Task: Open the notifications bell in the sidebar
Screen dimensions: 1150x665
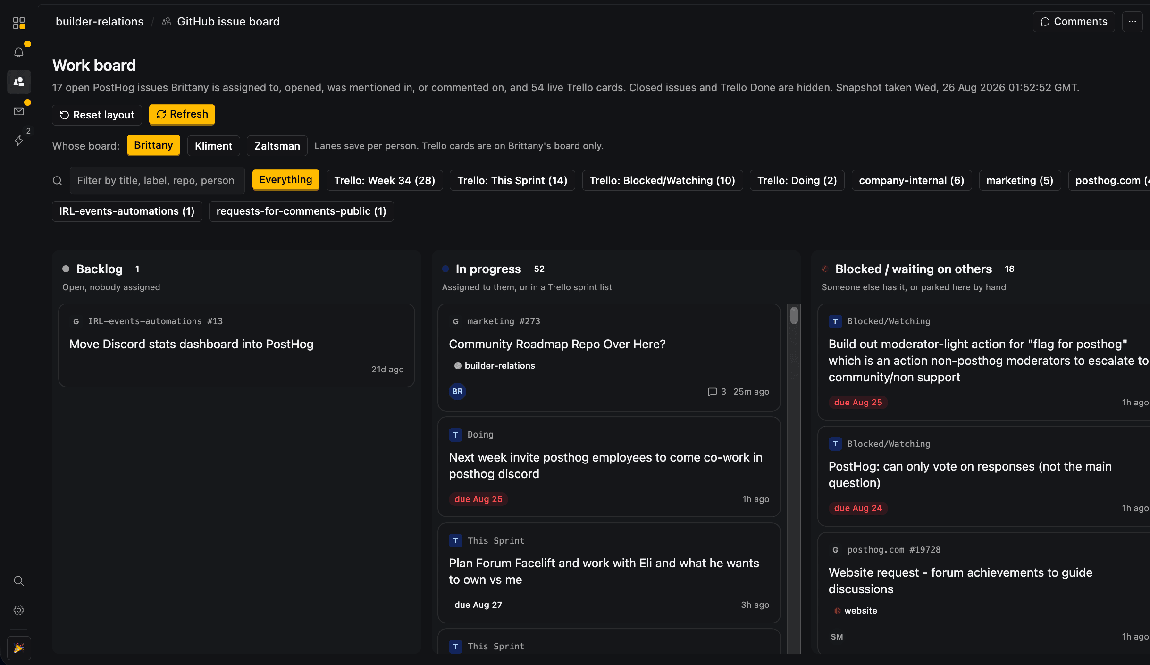Action: click(x=19, y=52)
